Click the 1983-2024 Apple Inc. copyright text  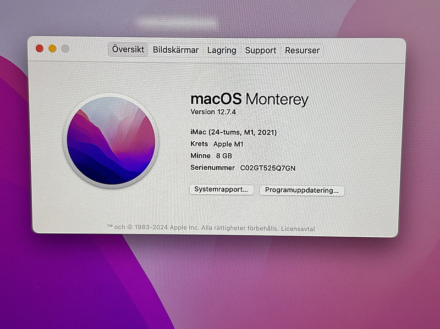(167, 227)
